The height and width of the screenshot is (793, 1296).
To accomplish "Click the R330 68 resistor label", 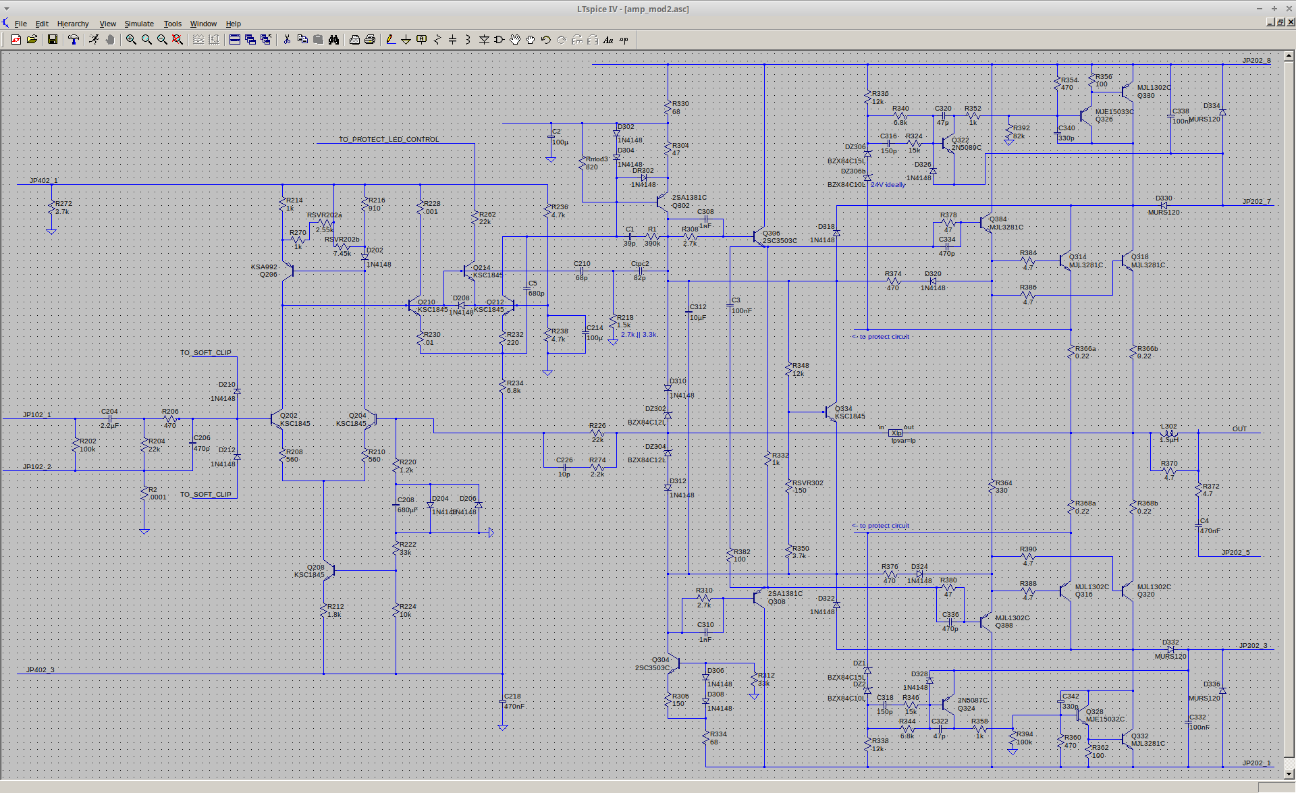I will [x=680, y=107].
